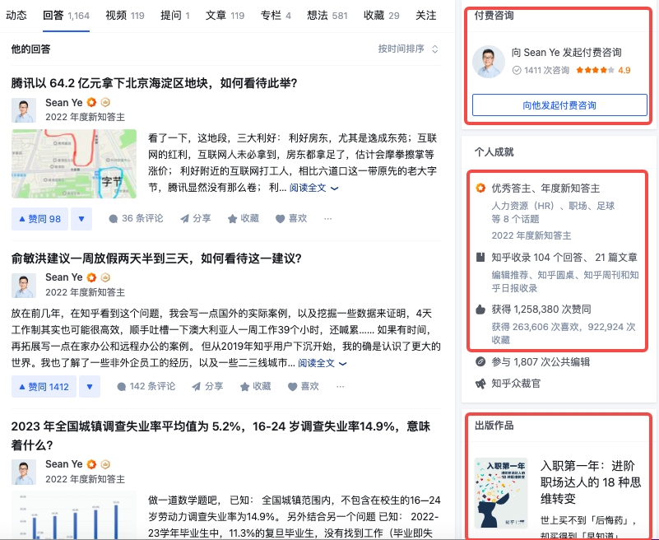Switch to the 想法 581 tab
659x540 pixels.
327,16
